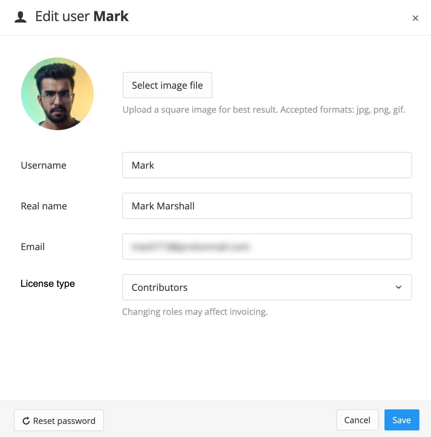Click into the Real name field

click(x=267, y=206)
